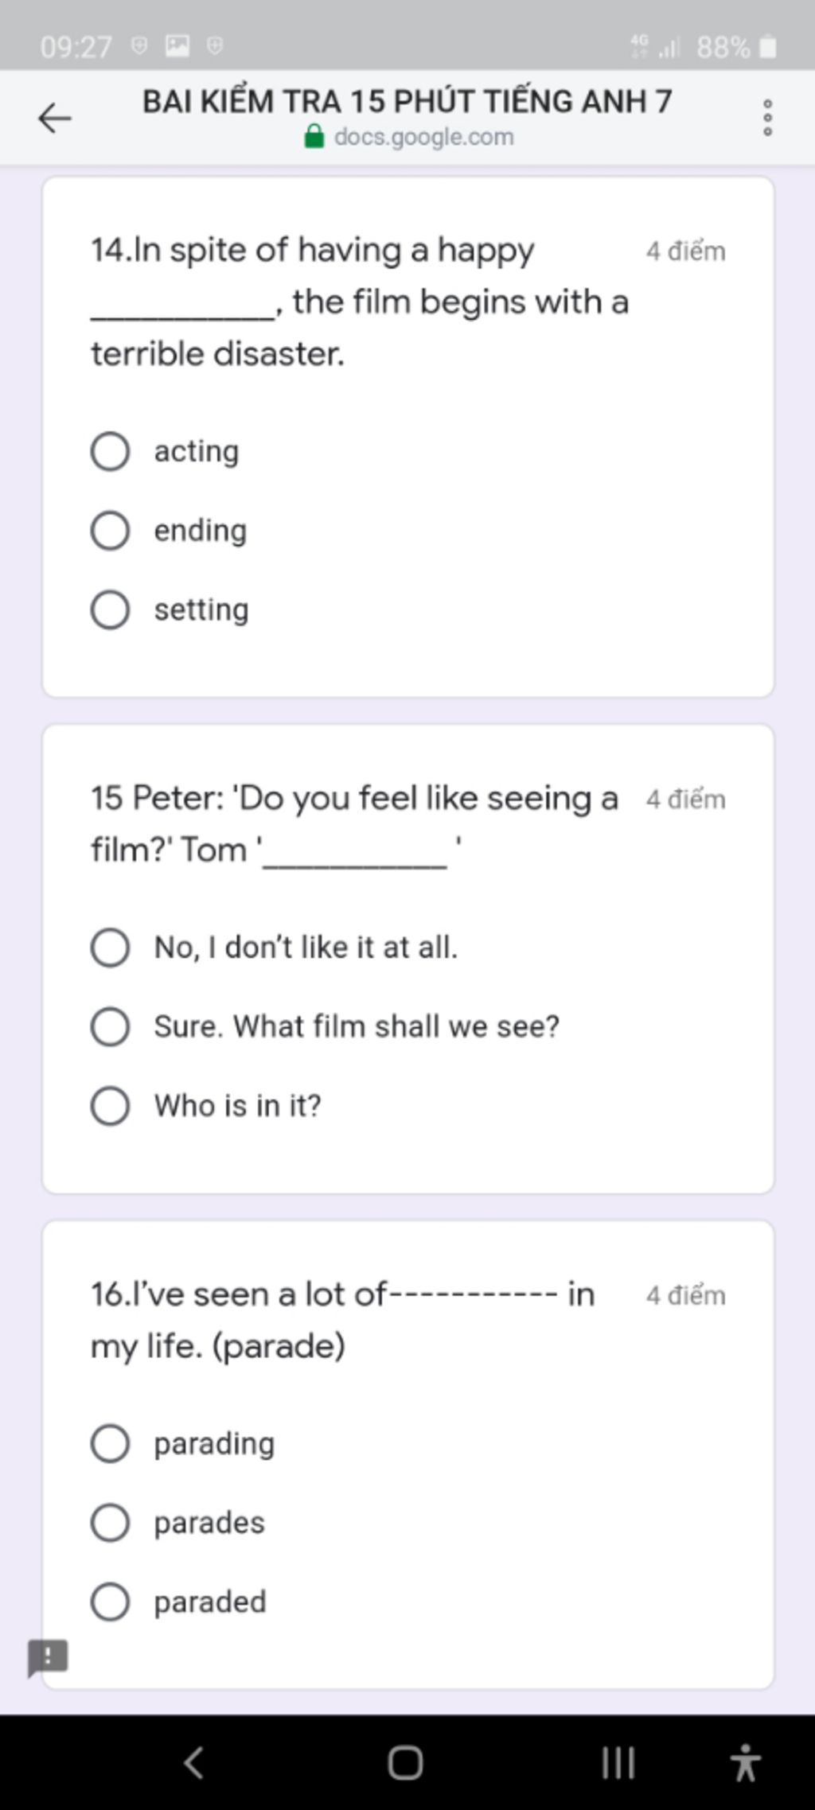815x1810 pixels.
Task: Tap the Android back navigation button
Action: coord(193,1761)
